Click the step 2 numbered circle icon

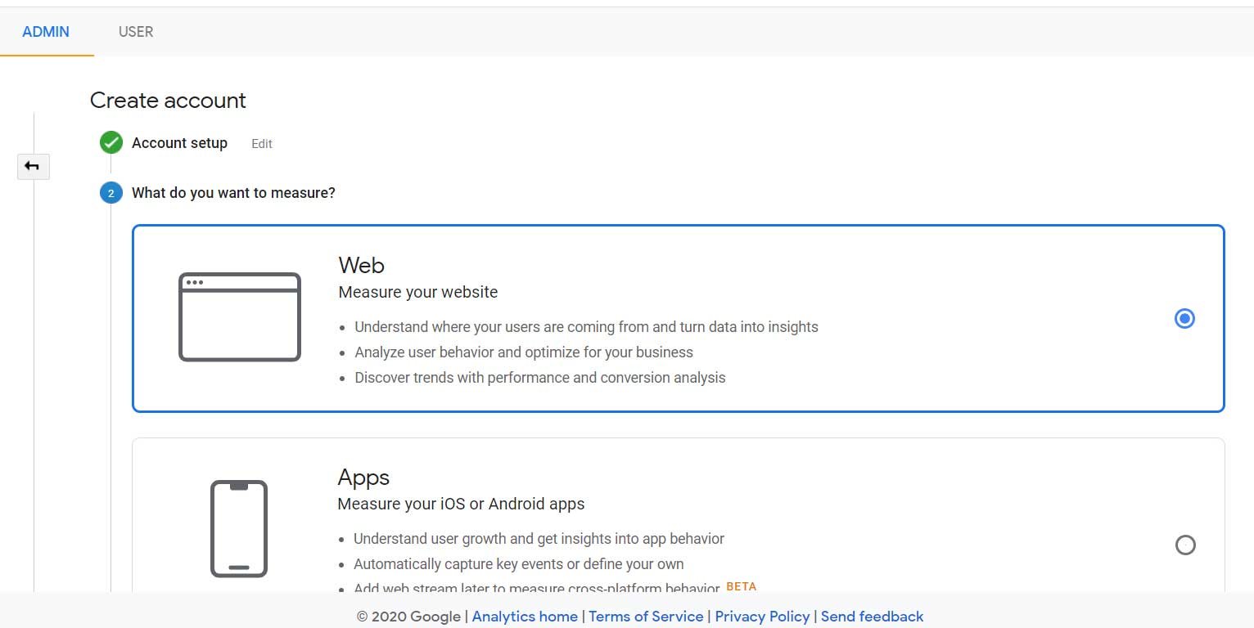coord(111,192)
